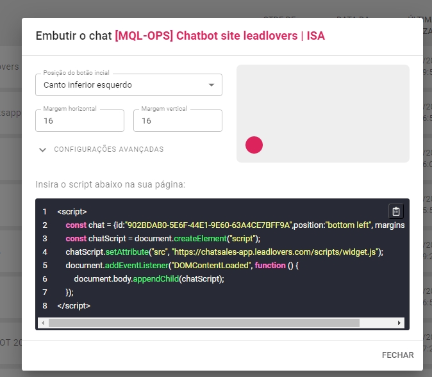Viewport: 432px width, 377px height.
Task: Click the chat id string in code line 2
Action: [x=209, y=225]
